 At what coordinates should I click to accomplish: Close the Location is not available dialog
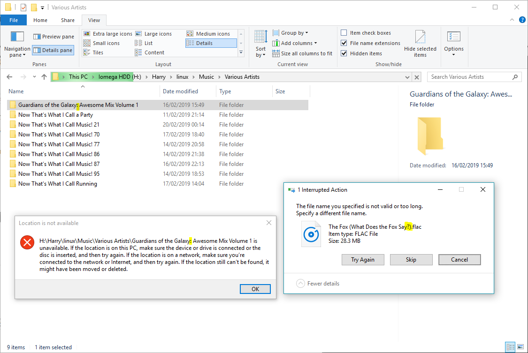click(269, 223)
